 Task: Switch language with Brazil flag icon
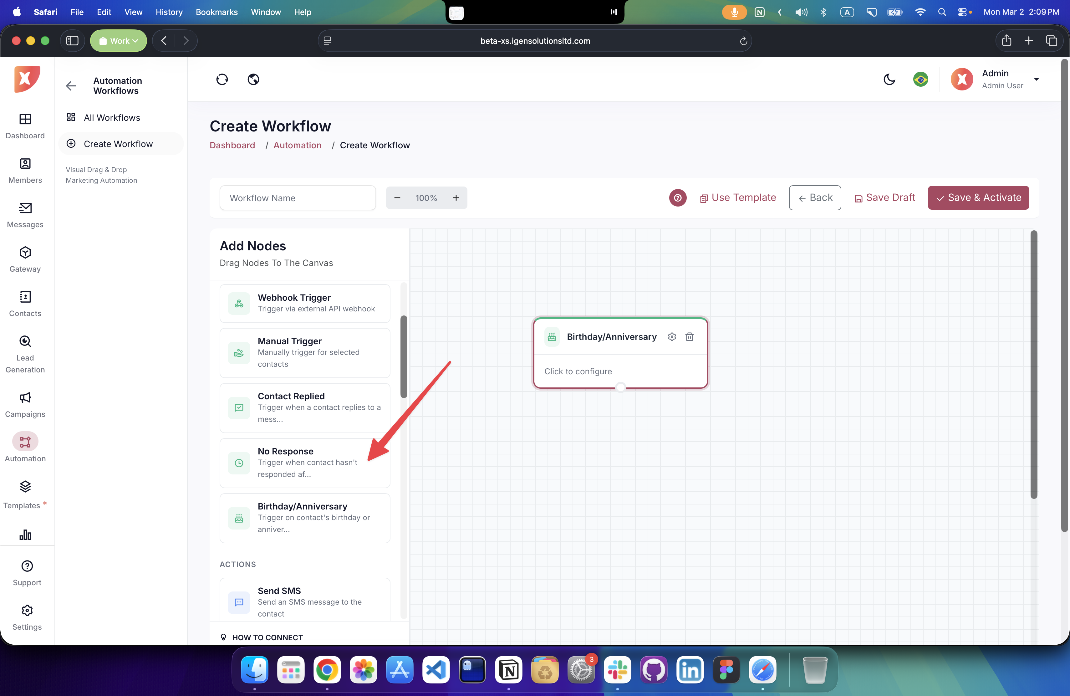pyautogui.click(x=920, y=79)
